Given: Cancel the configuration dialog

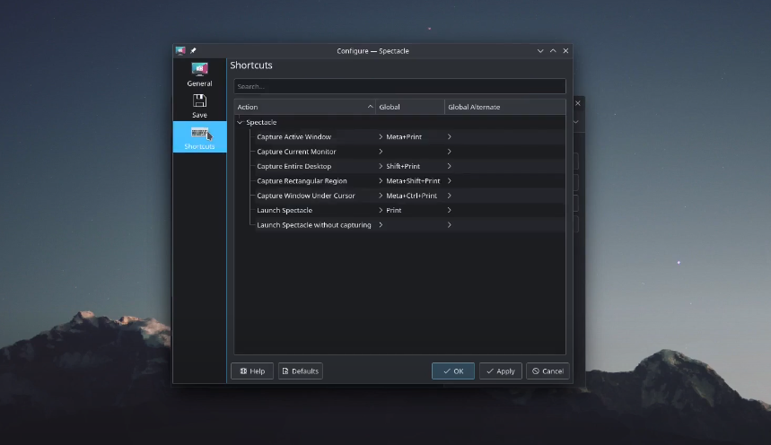Looking at the screenshot, I should [x=548, y=371].
